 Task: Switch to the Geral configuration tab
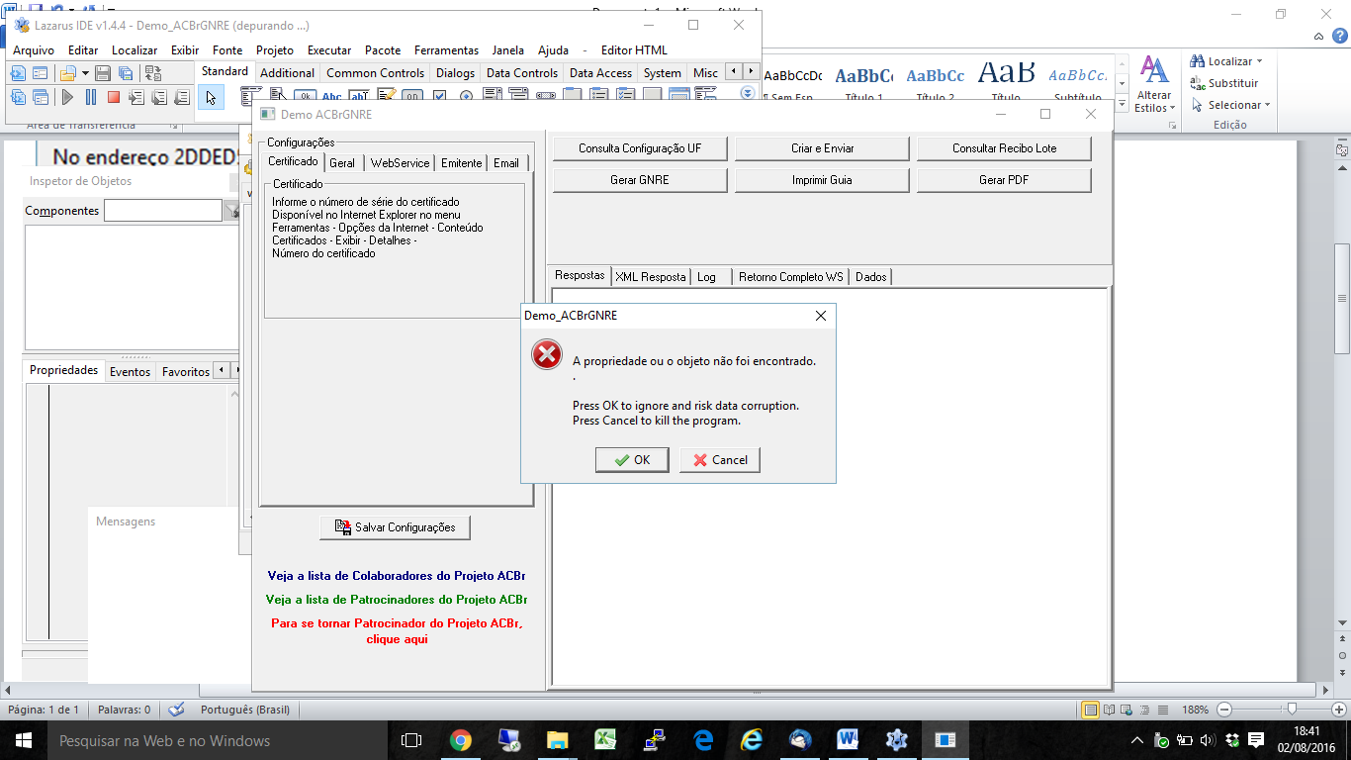[342, 163]
